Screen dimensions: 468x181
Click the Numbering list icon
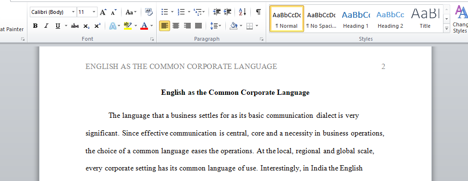pyautogui.click(x=181, y=12)
